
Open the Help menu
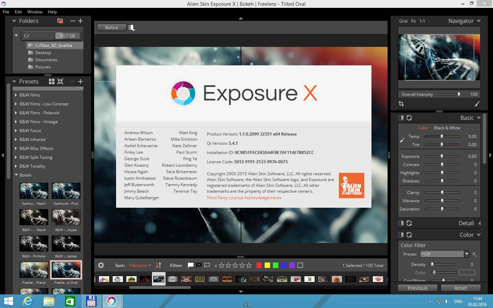click(52, 12)
